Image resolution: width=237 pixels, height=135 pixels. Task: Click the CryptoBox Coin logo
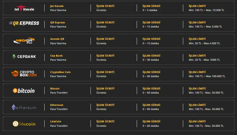pos(24,74)
